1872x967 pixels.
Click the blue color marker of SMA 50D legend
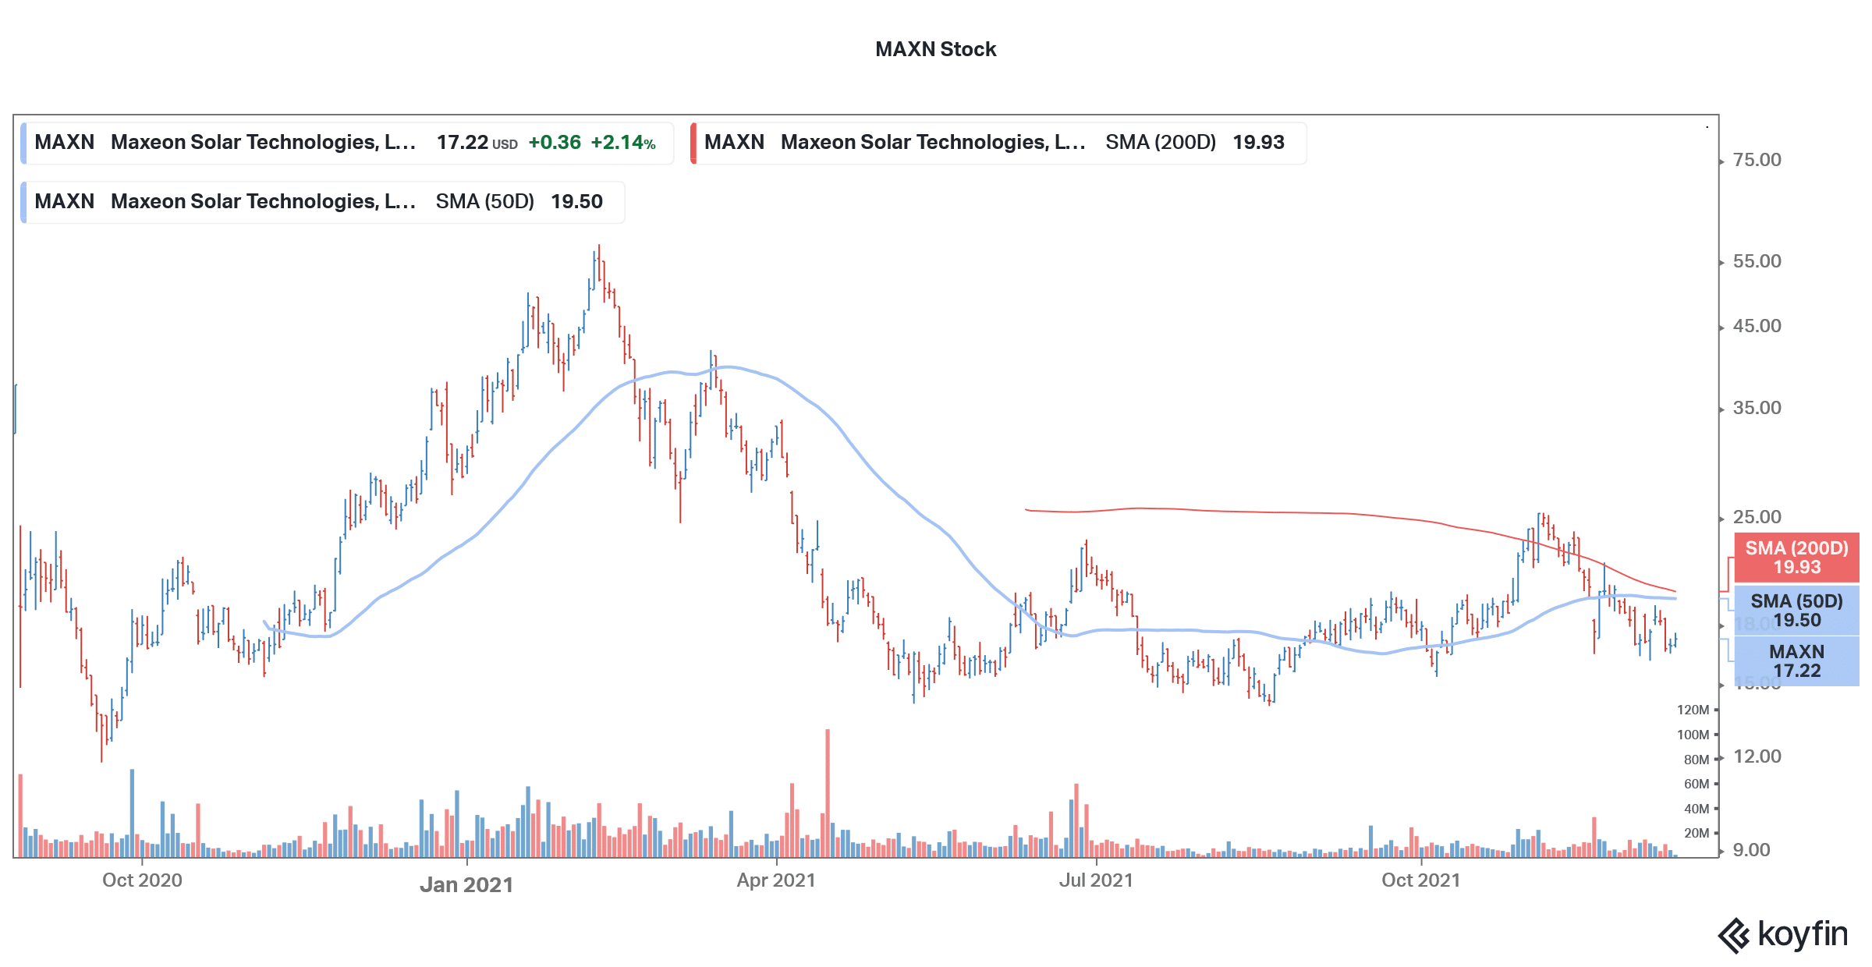point(23,202)
